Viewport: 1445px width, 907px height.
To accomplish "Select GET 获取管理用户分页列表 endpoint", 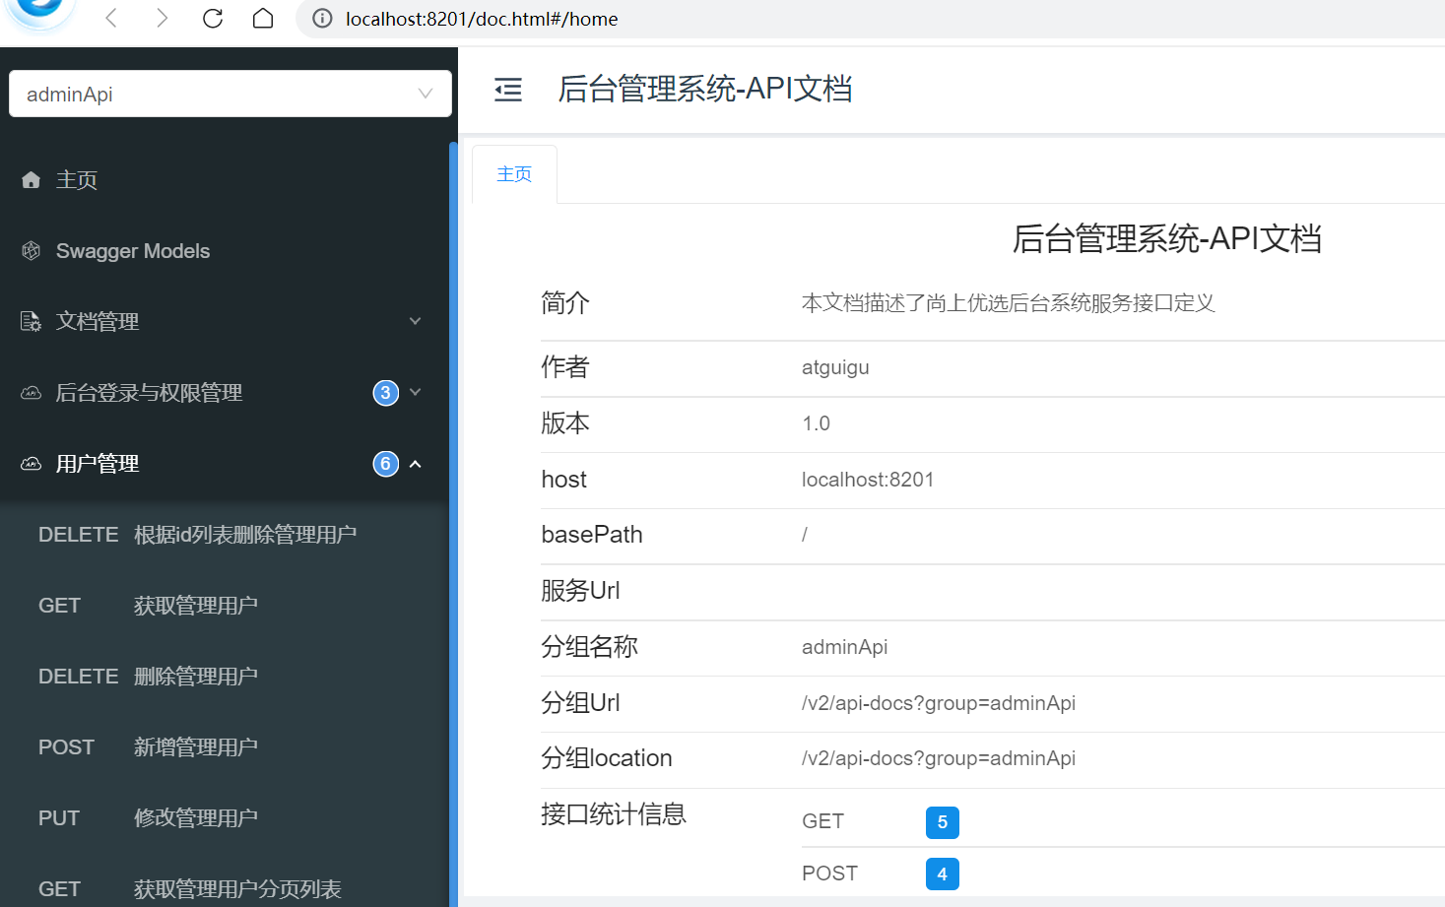I will tap(189, 889).
